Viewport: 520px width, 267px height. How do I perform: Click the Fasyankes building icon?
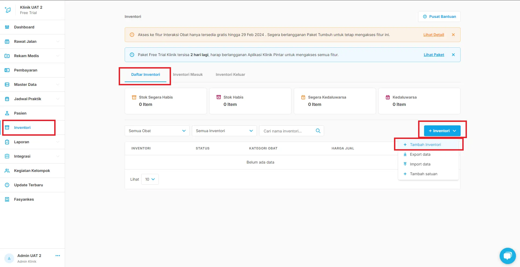(7, 199)
